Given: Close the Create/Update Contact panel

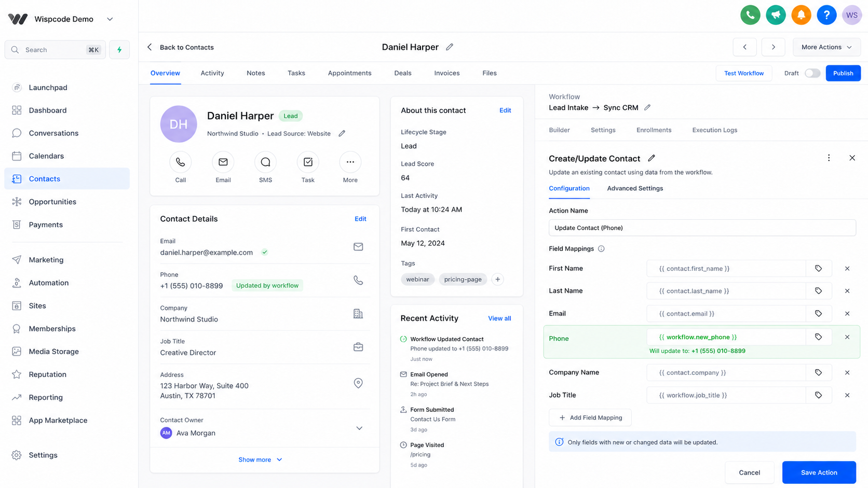Looking at the screenshot, I should point(852,158).
